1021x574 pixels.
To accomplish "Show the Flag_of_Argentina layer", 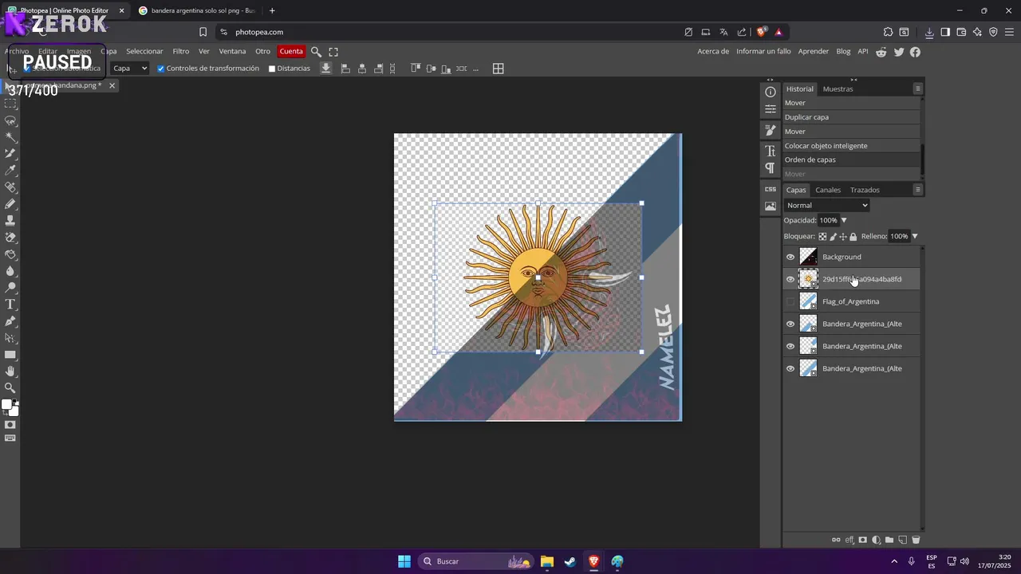I will [x=790, y=301].
